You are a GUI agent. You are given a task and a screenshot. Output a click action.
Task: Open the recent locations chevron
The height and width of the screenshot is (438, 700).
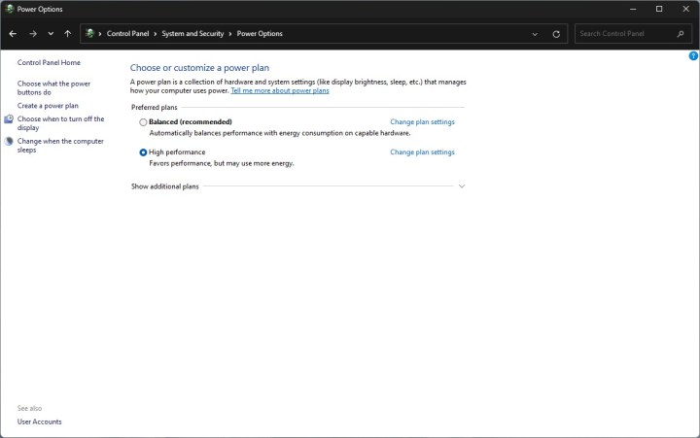click(x=51, y=33)
